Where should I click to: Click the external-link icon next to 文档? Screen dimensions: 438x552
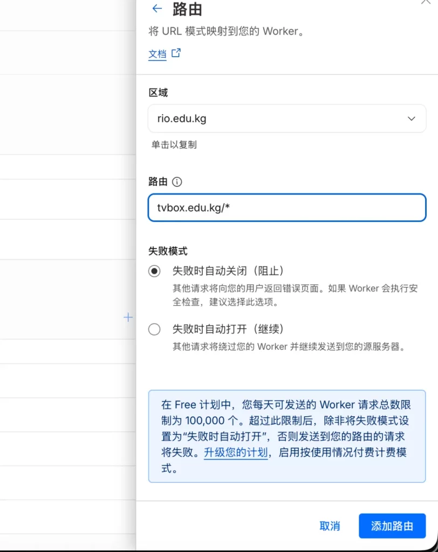coord(176,53)
